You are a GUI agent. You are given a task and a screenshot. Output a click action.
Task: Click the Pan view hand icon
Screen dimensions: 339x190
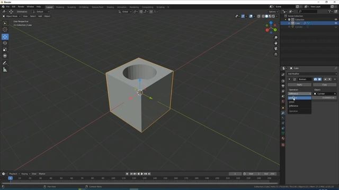[x=275, y=43]
